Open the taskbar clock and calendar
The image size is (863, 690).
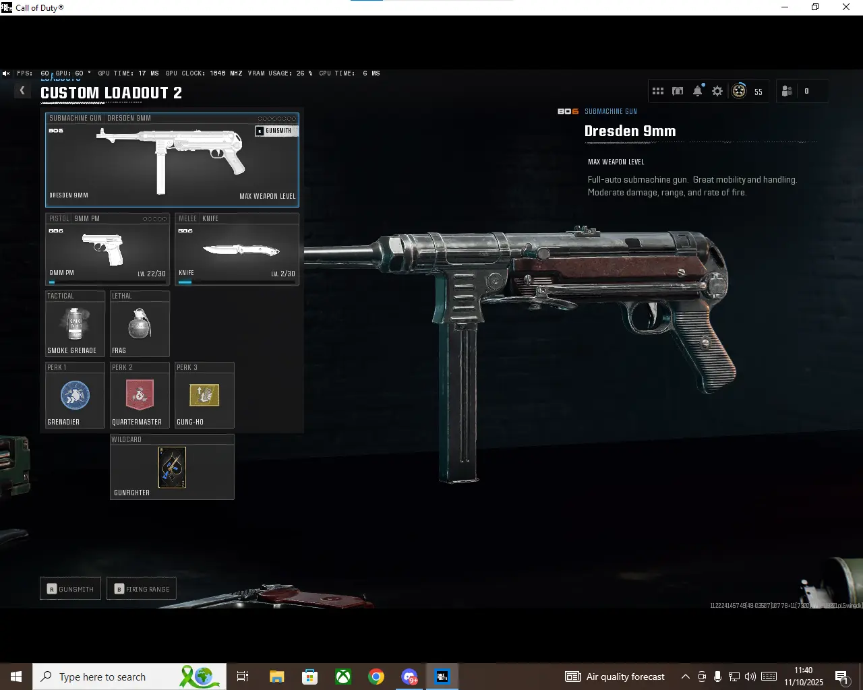coord(804,677)
